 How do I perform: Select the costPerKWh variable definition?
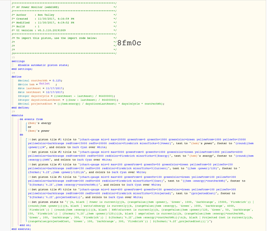click(40, 80)
